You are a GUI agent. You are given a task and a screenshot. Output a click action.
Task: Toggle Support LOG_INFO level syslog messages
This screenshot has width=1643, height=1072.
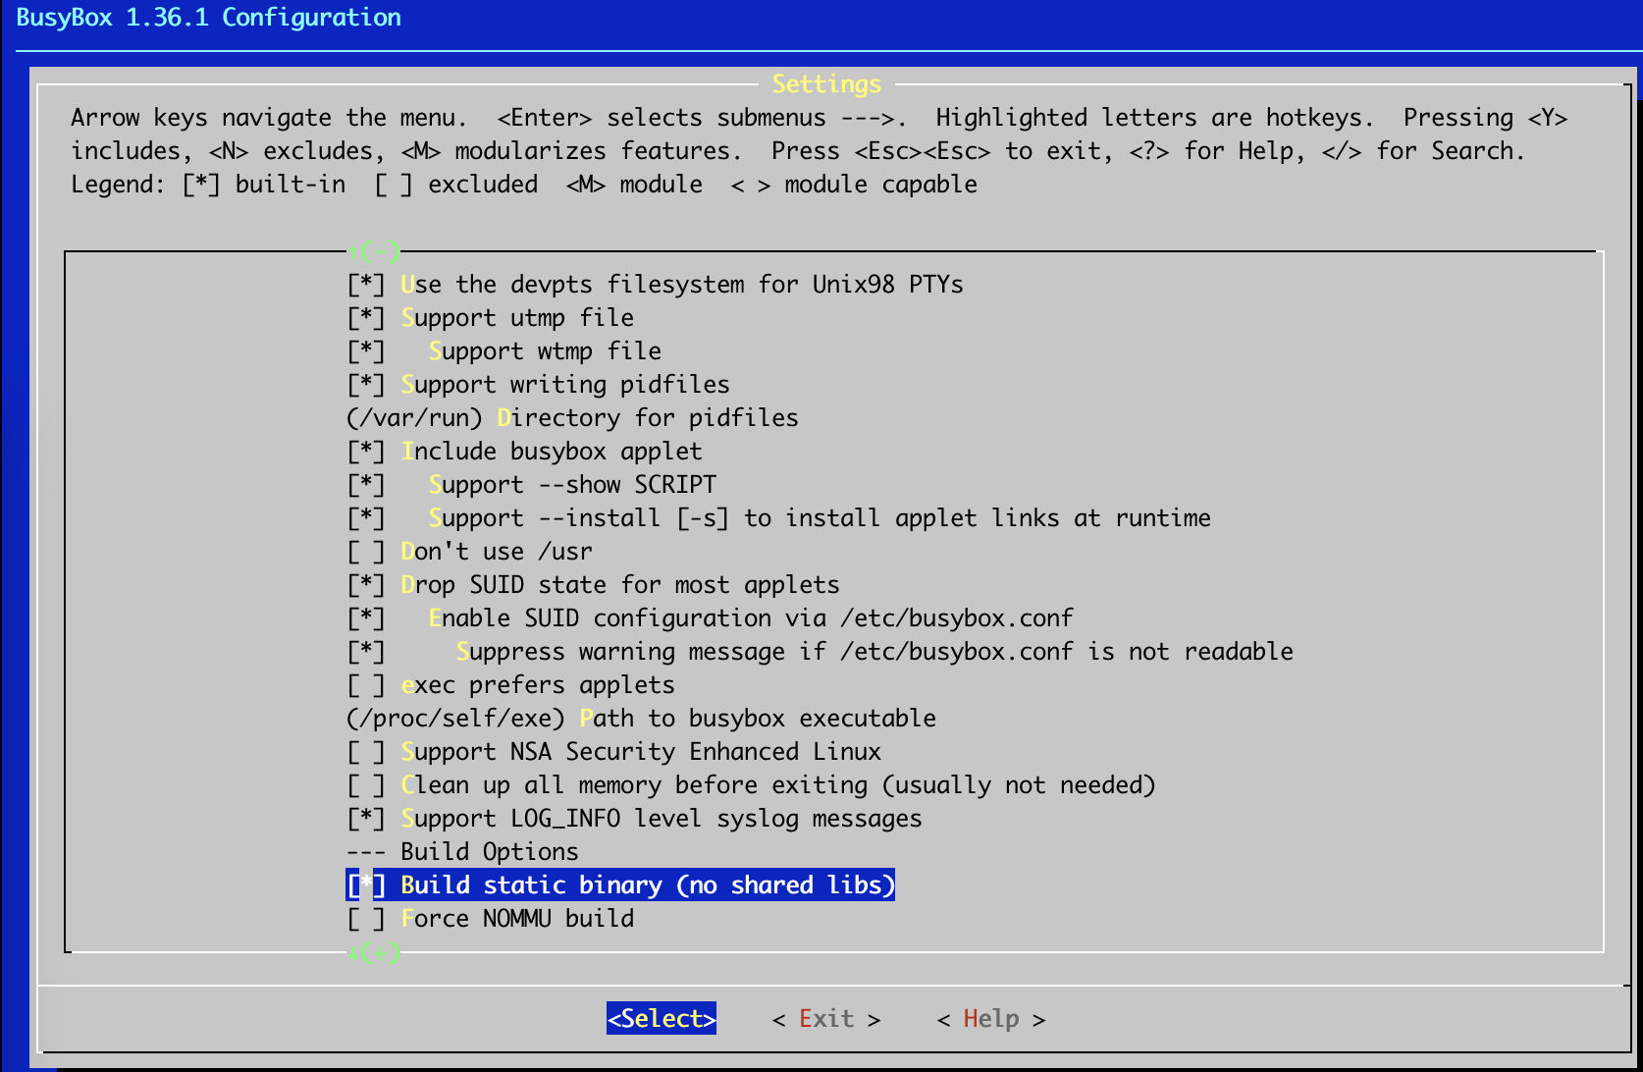click(366, 819)
